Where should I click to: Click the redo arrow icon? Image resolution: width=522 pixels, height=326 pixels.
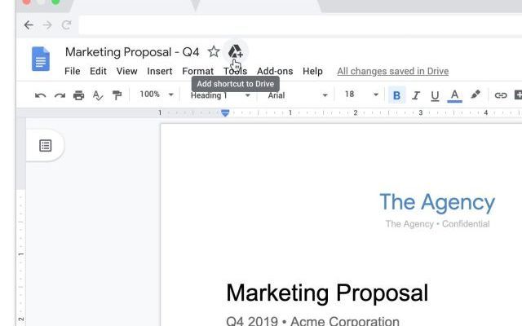click(60, 95)
